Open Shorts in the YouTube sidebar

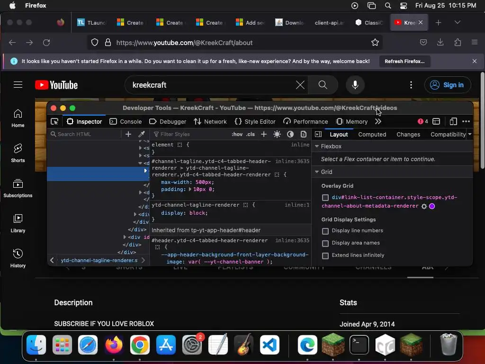click(x=18, y=153)
